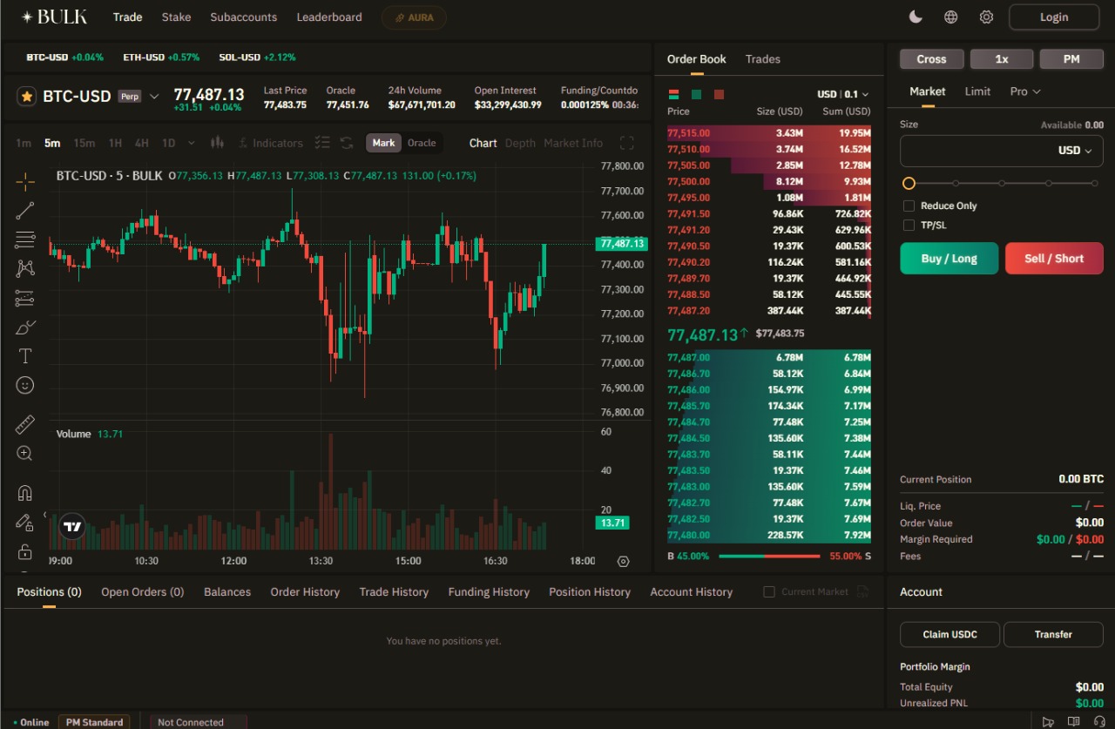Tick the Current Market checkbox
This screenshot has width=1115, height=729.
pyautogui.click(x=769, y=592)
